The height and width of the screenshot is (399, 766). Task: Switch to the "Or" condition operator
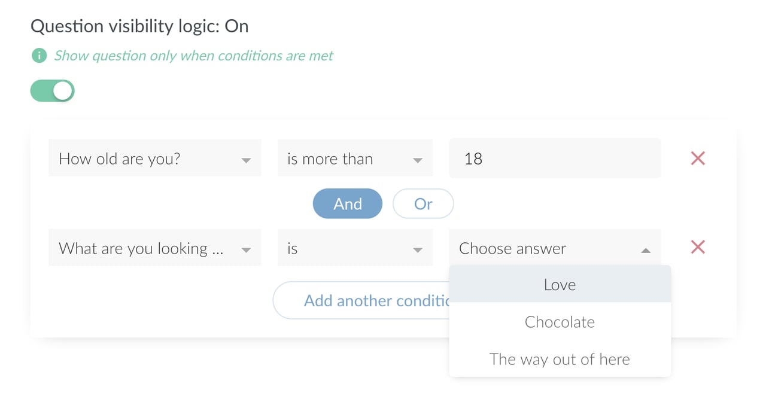[x=423, y=203]
